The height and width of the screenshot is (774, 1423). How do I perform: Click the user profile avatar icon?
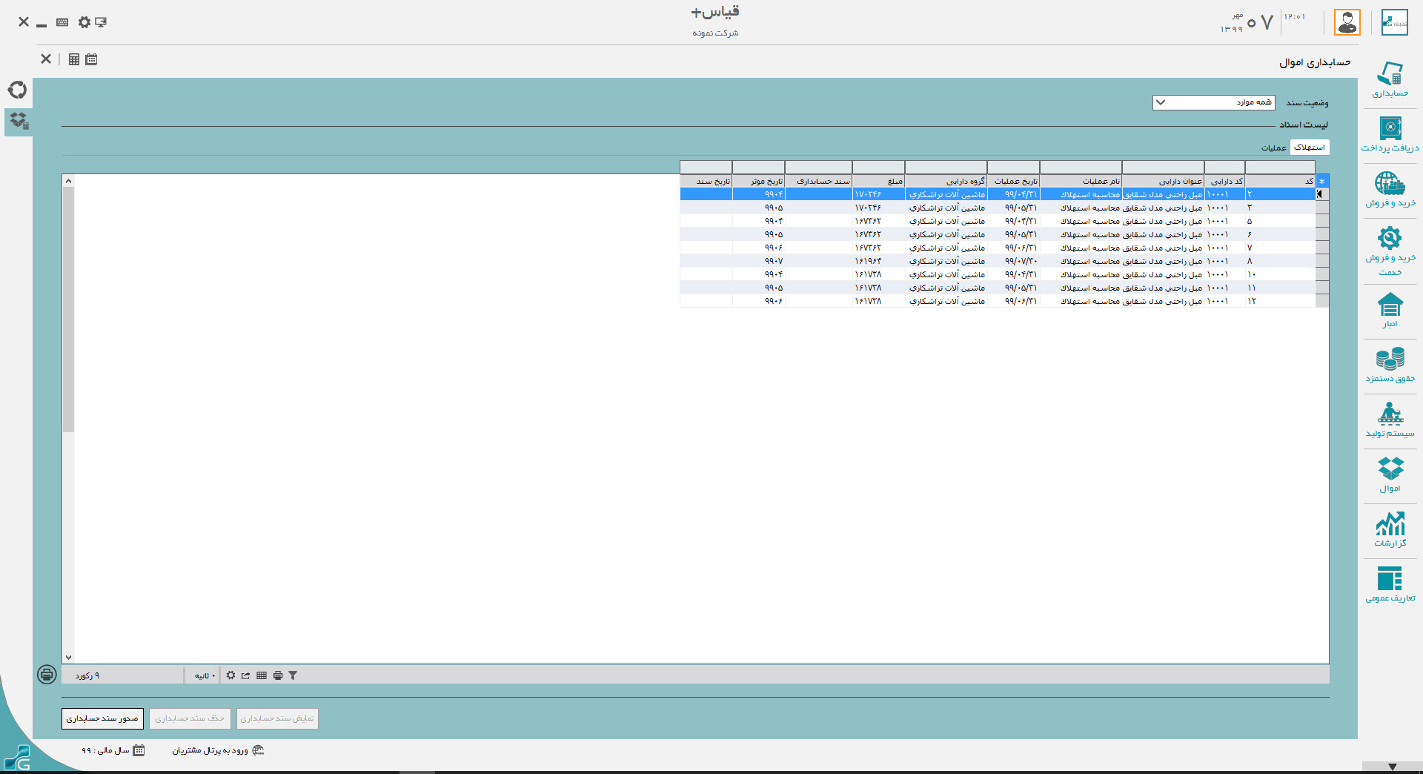(x=1347, y=22)
